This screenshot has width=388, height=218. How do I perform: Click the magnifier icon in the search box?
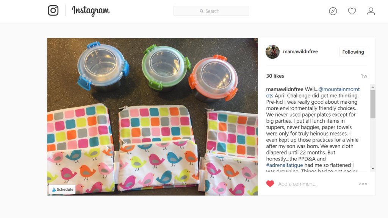(x=202, y=11)
